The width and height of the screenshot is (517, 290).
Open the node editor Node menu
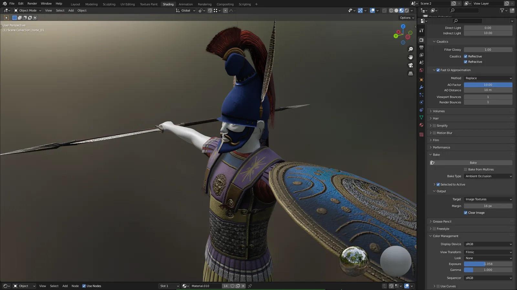[x=75, y=286]
